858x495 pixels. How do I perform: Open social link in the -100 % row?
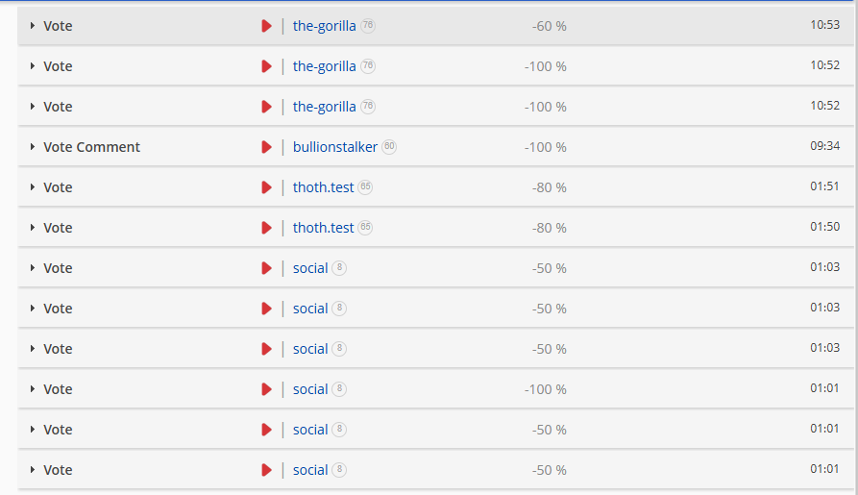tap(310, 389)
